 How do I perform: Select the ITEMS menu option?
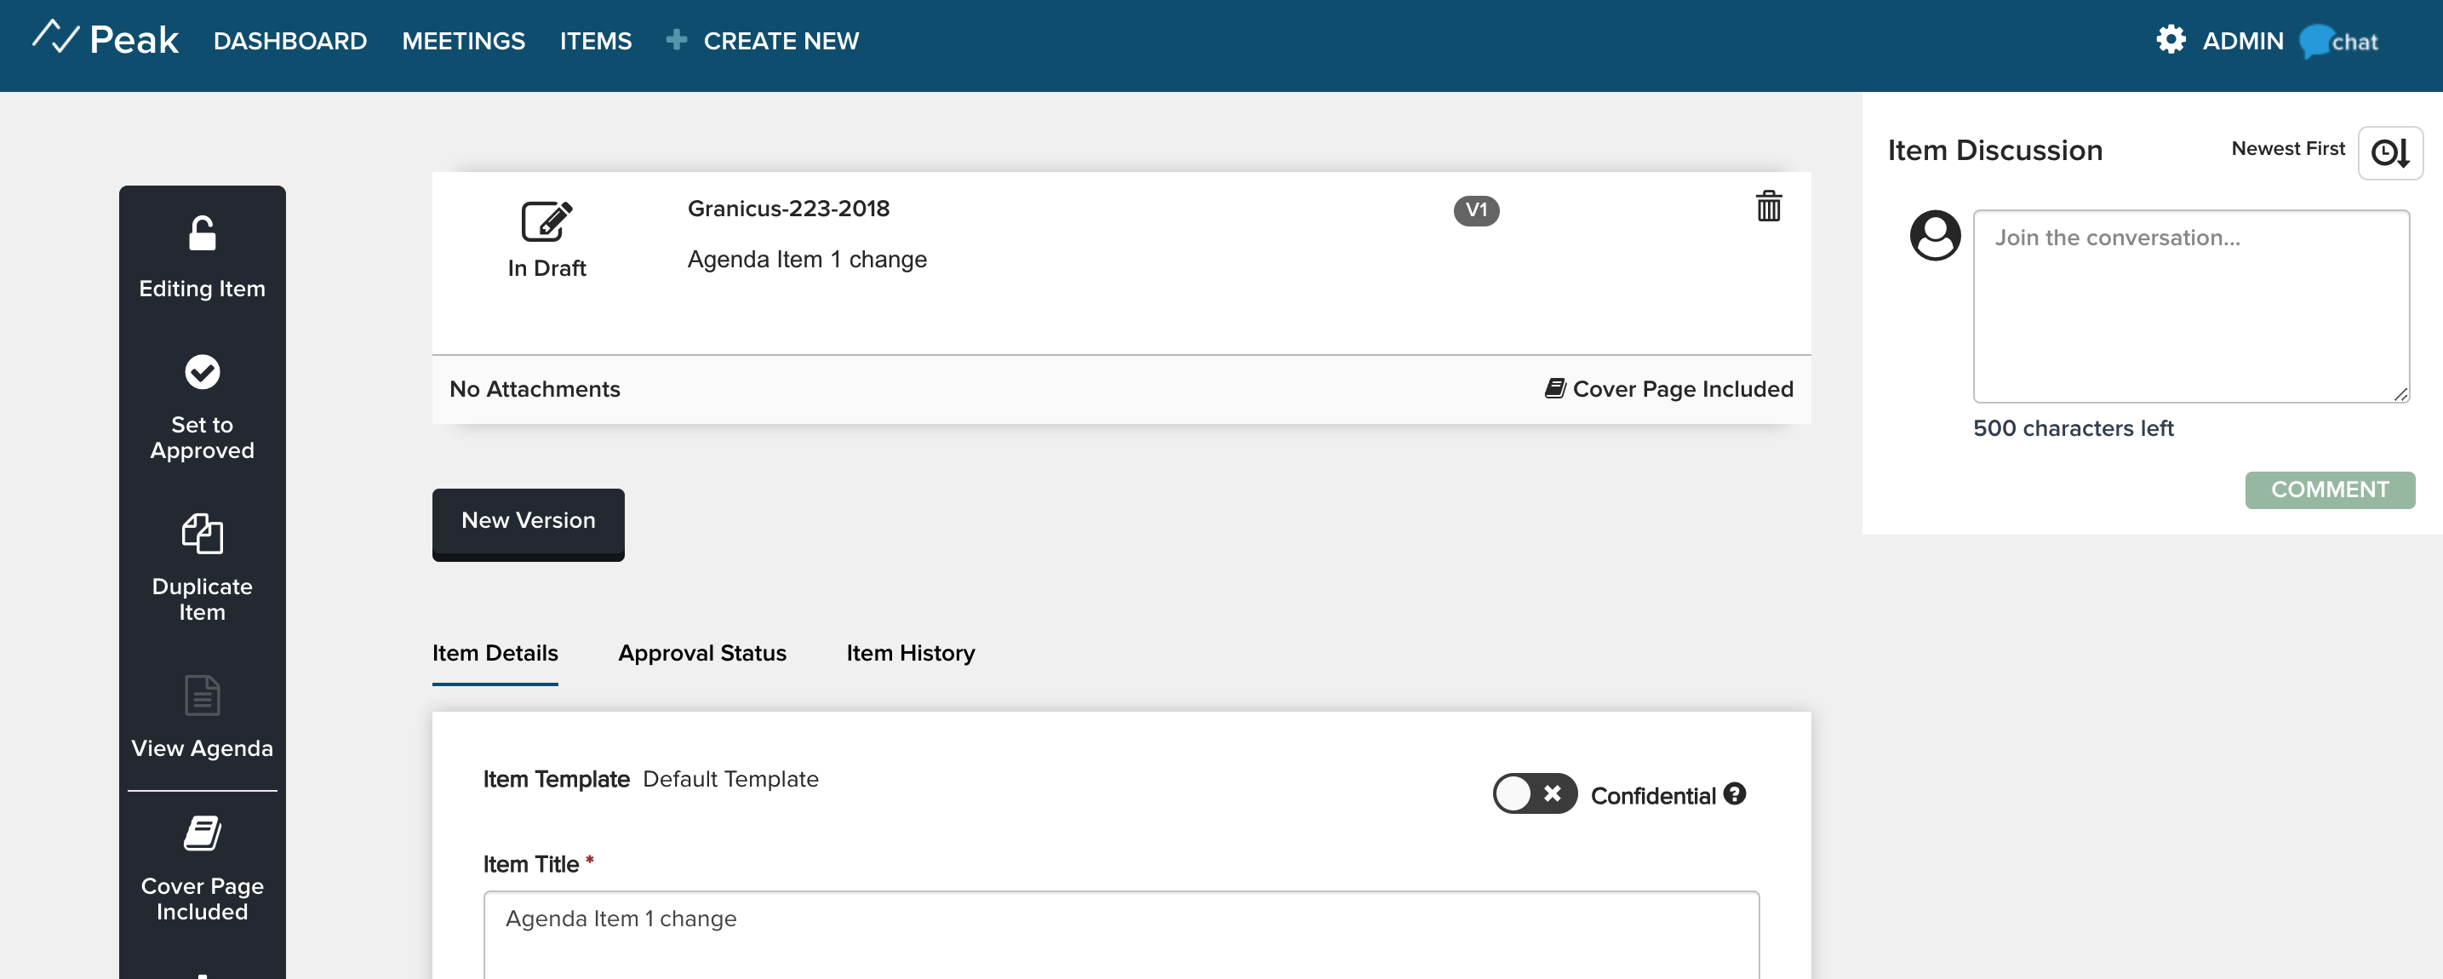click(595, 41)
